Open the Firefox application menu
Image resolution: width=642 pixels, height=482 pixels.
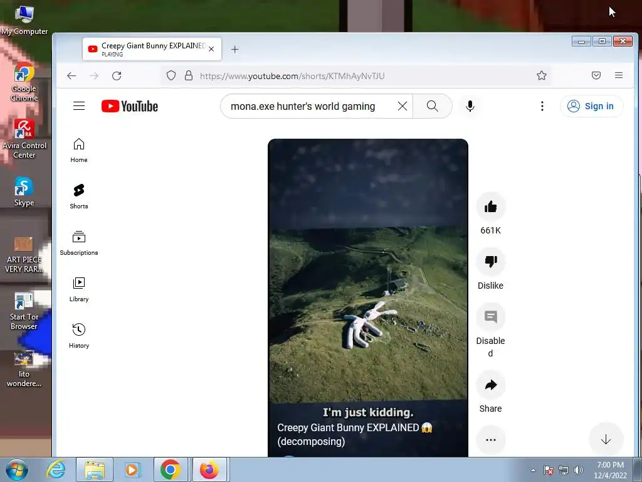click(x=619, y=75)
